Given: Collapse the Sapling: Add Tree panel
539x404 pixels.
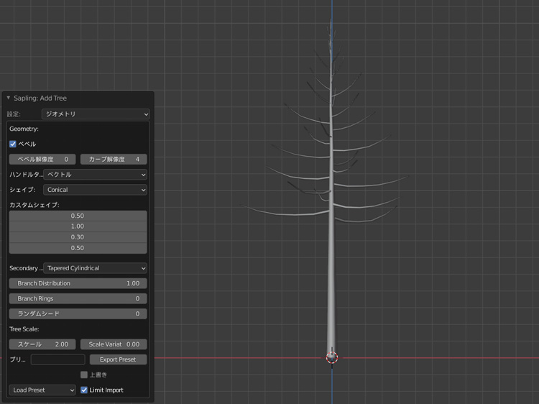Looking at the screenshot, I should (9, 98).
